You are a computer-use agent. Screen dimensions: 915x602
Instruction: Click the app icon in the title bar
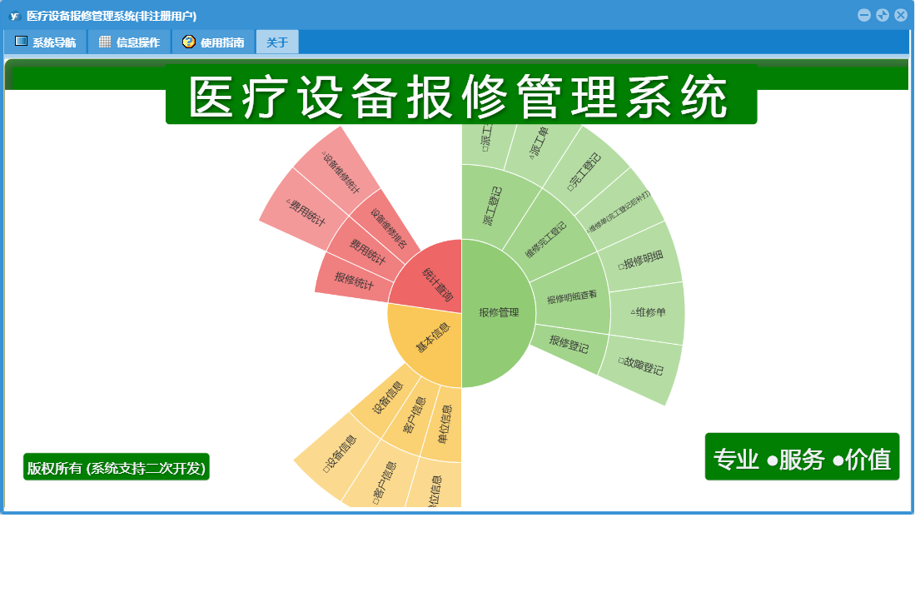pos(15,16)
